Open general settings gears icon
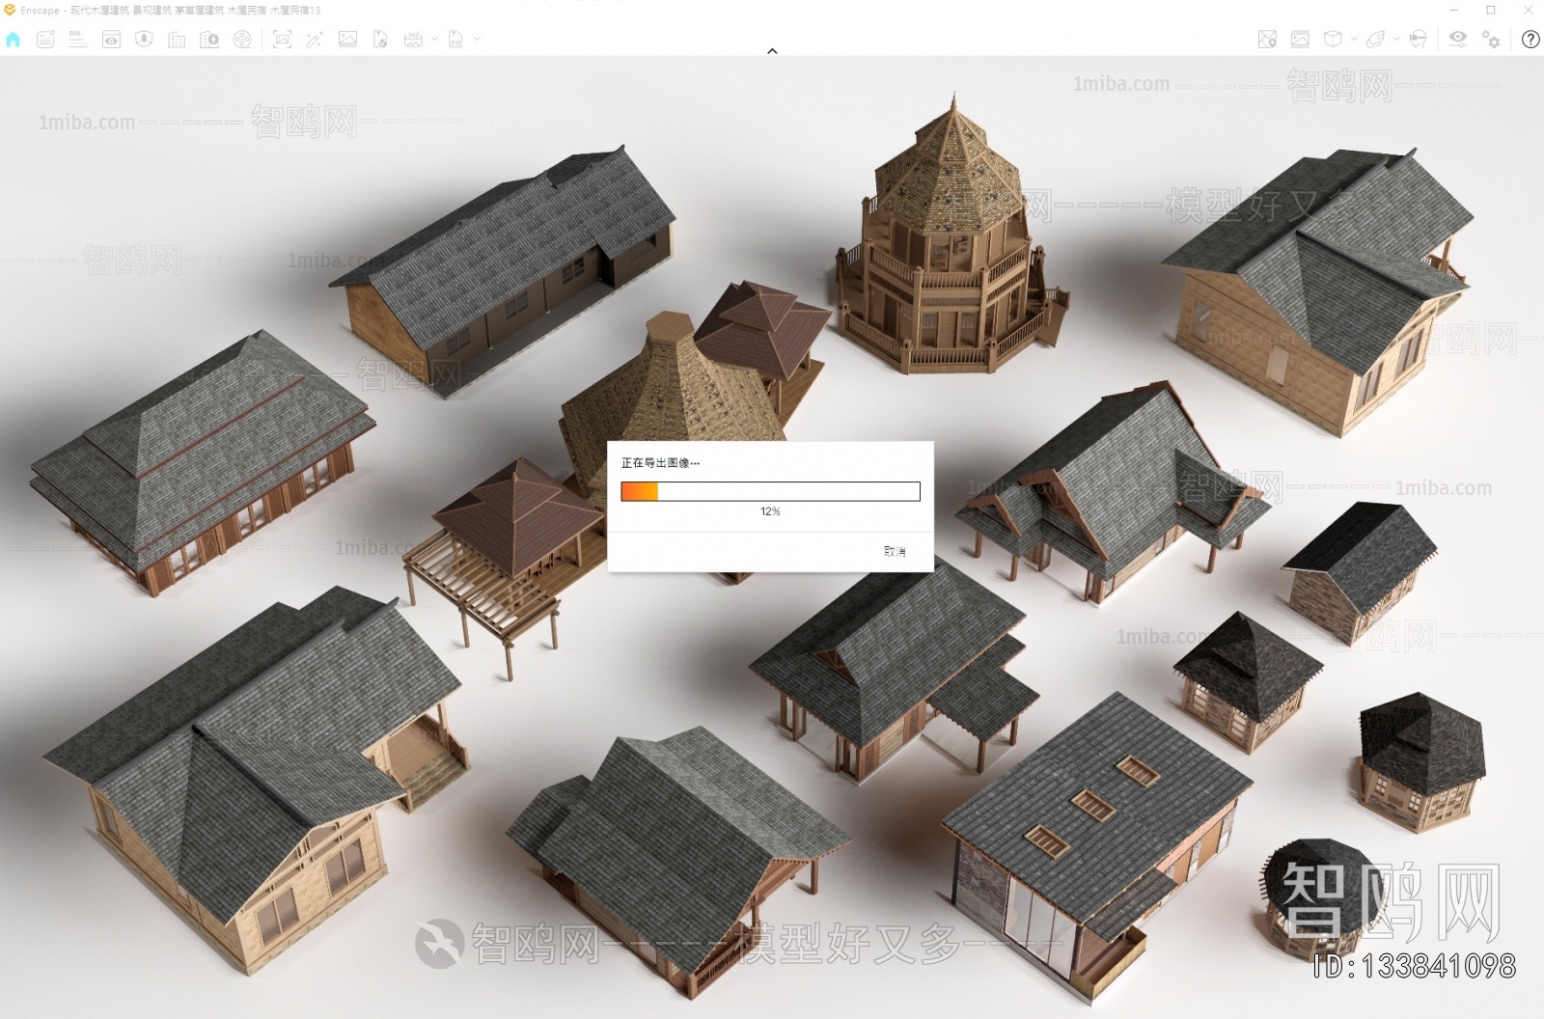 [1491, 40]
